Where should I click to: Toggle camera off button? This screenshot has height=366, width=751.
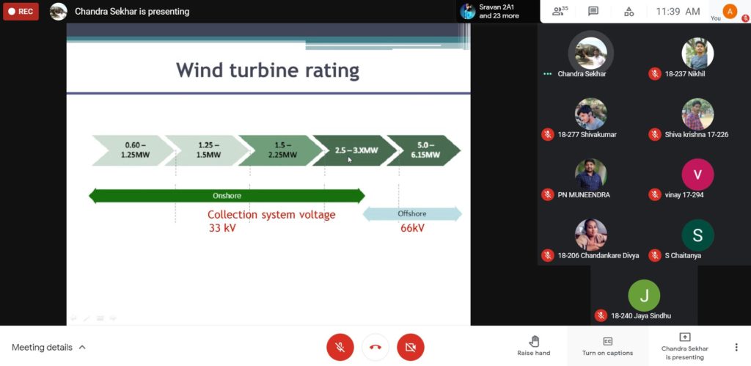pos(411,348)
